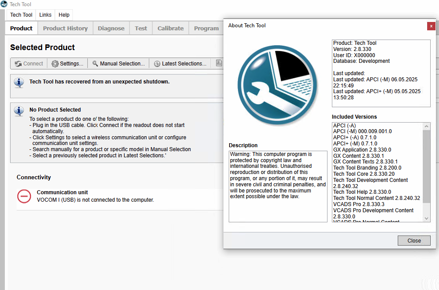Image resolution: width=439 pixels, height=290 pixels.
Task: Click the Connect refresh arrows icon
Action: pos(18,64)
